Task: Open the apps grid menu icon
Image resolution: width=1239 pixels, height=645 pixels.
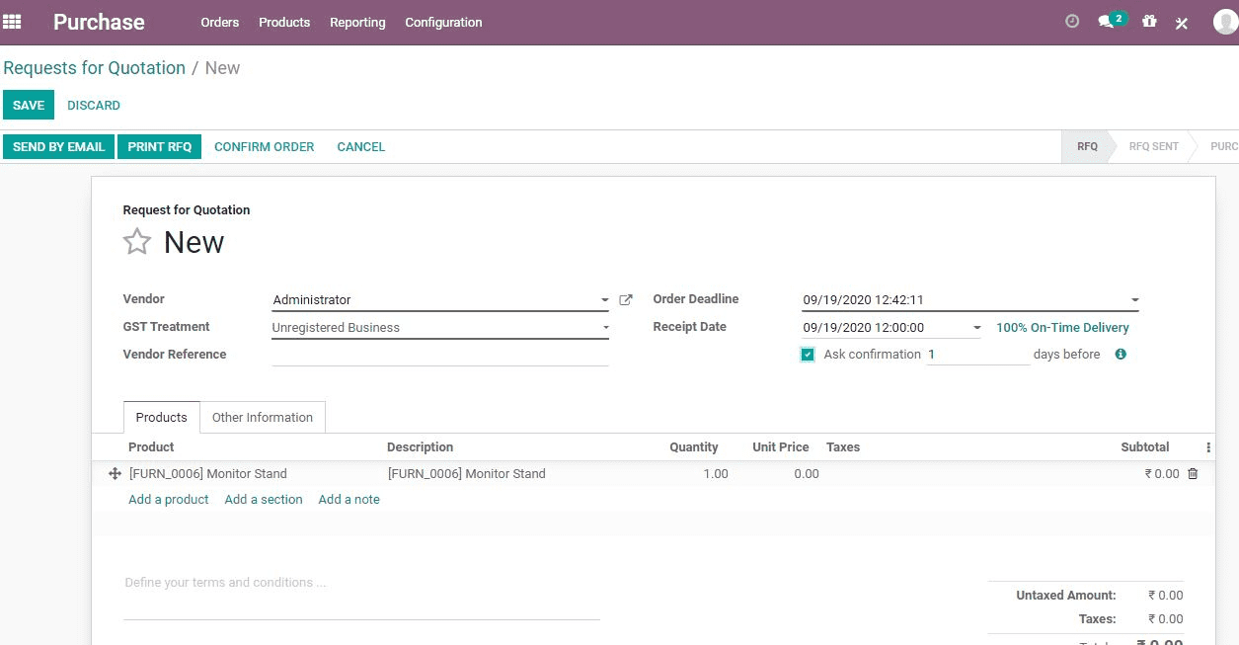Action: [12, 22]
